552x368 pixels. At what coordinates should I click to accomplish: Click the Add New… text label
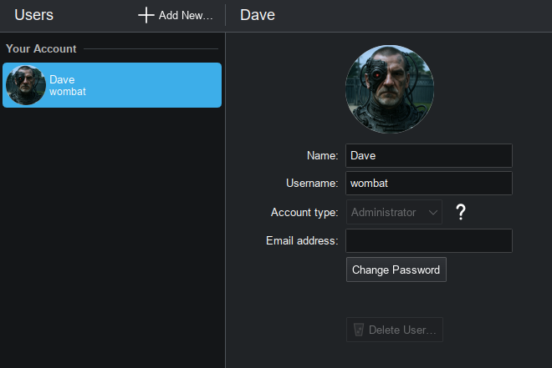186,15
